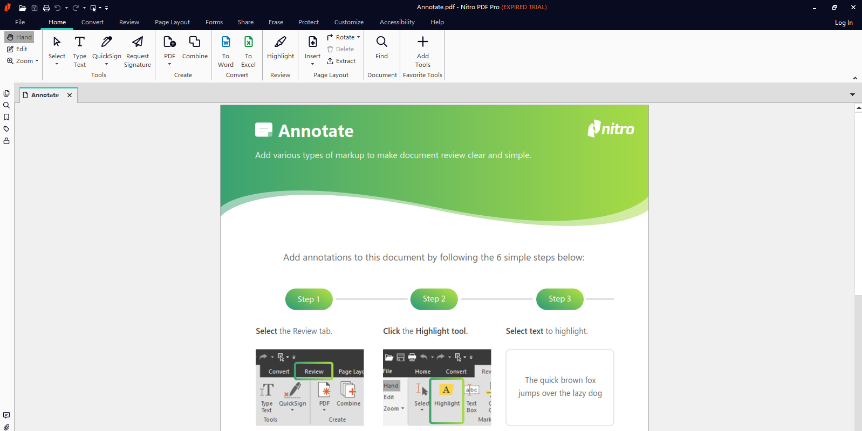Open the Protect ribbon tab
The width and height of the screenshot is (862, 431).
309,22
